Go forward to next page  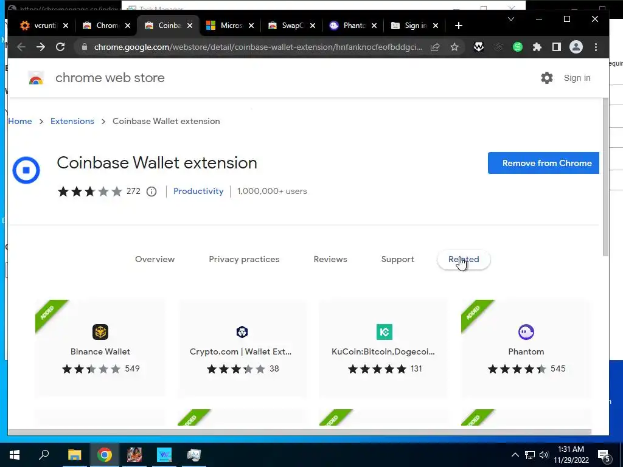click(x=41, y=47)
